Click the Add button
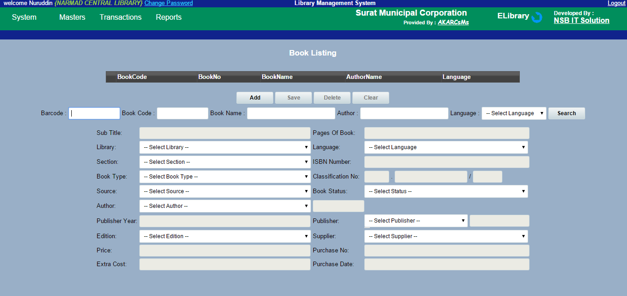627x296 pixels. (255, 98)
